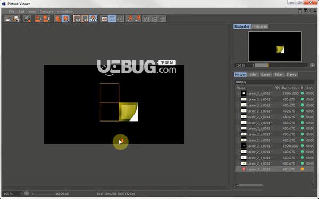Screen dimensions: 319x199
Task: Click the Open image folder icon
Action: point(8,19)
